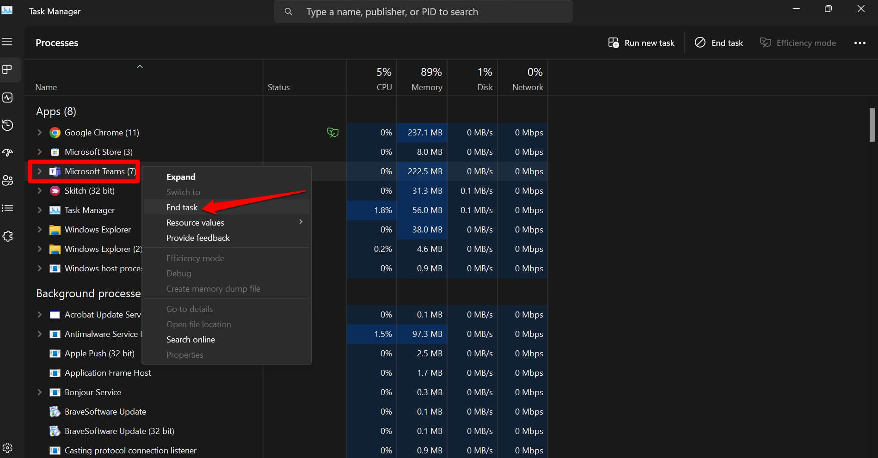Click the vertical scrollbar of process list

pos(872,125)
